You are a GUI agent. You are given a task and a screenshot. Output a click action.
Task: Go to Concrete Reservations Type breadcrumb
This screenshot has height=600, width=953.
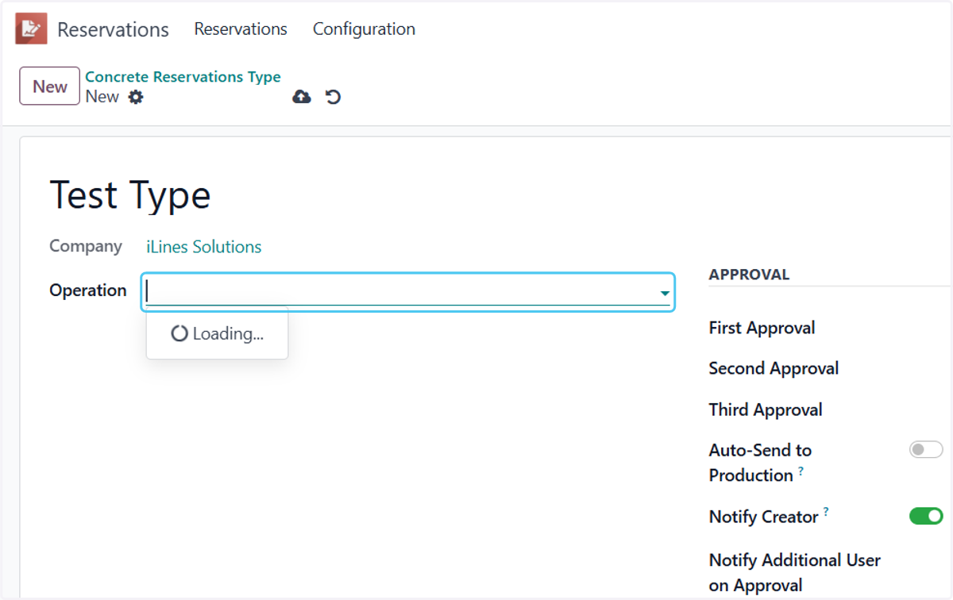[x=183, y=77]
